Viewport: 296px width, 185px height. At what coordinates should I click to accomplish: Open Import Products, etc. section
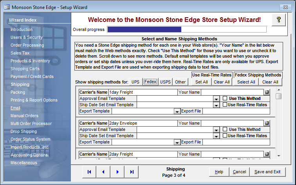(30, 147)
